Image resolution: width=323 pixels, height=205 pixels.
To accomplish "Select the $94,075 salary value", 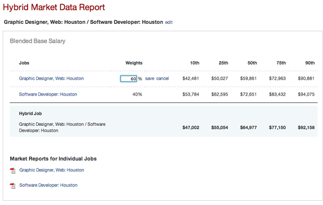I will (306, 94).
